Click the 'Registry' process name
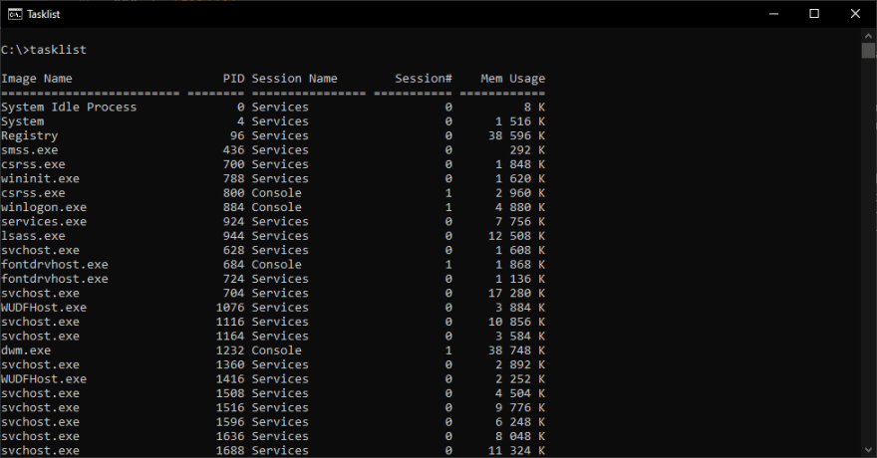Image resolution: width=877 pixels, height=458 pixels. [x=30, y=135]
